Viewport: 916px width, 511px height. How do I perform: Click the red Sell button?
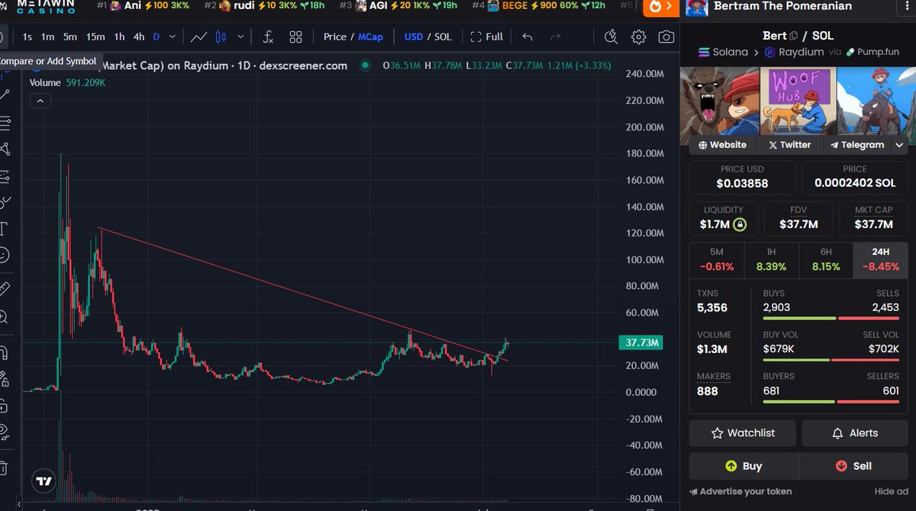(x=853, y=466)
